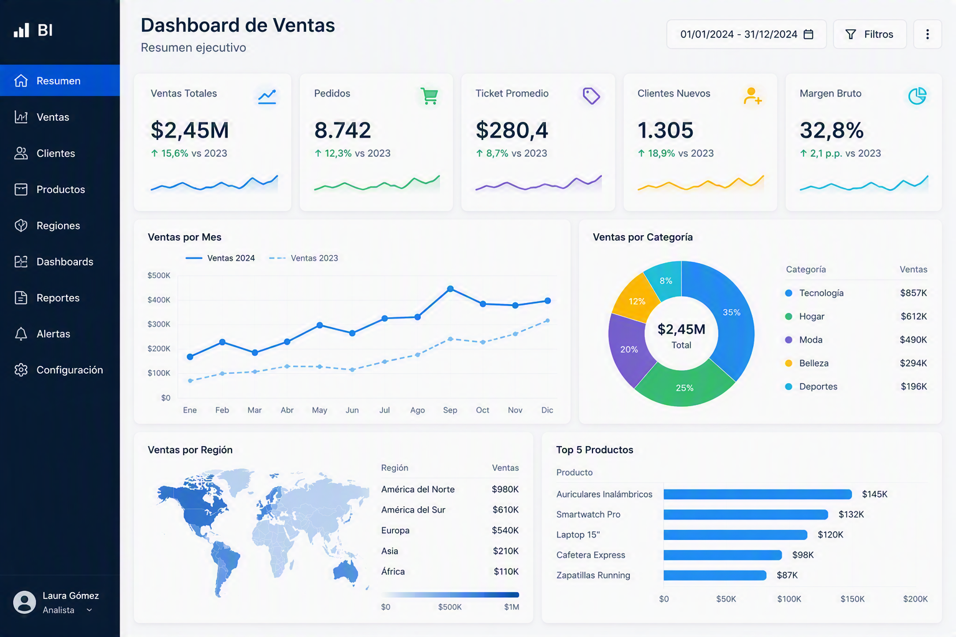Open the three-dot more options menu
Screen dimensions: 956x637
click(927, 34)
